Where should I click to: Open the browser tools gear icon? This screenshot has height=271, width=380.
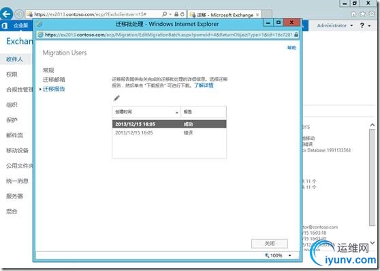point(372,14)
